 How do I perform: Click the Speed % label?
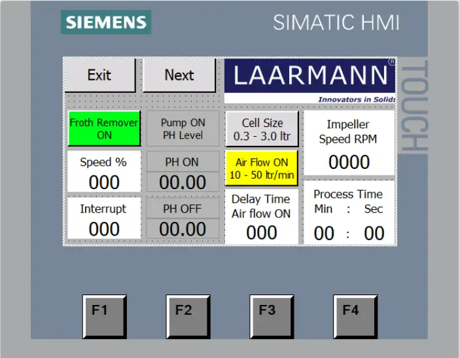[103, 162]
